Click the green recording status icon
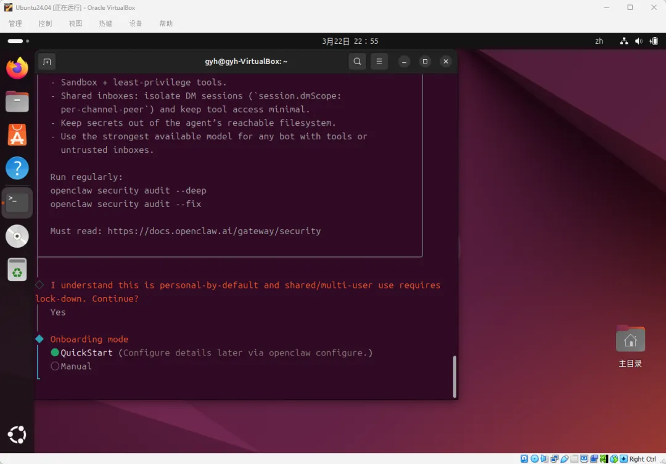Viewport: 666px width, 464px height. [604, 458]
